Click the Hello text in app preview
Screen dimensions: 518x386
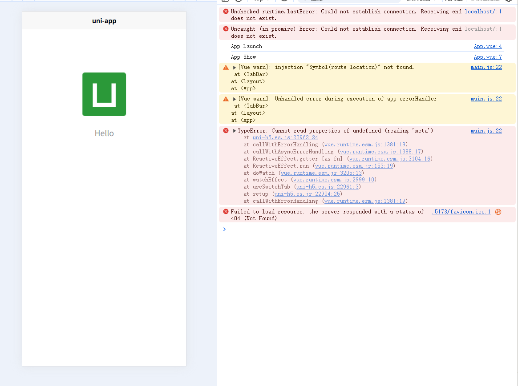(104, 133)
